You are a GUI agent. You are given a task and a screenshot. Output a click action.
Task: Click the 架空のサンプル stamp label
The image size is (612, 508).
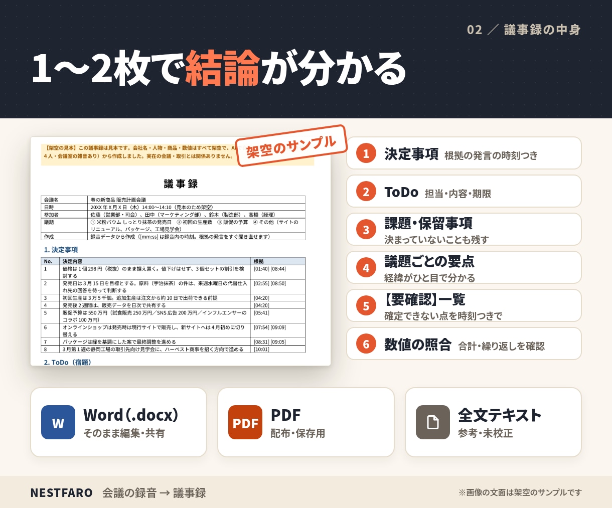click(291, 145)
